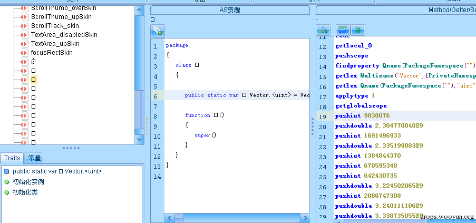The height and width of the screenshot is (223, 476).
Task: Click the blue trait icon for static var
Action: (x=7, y=171)
